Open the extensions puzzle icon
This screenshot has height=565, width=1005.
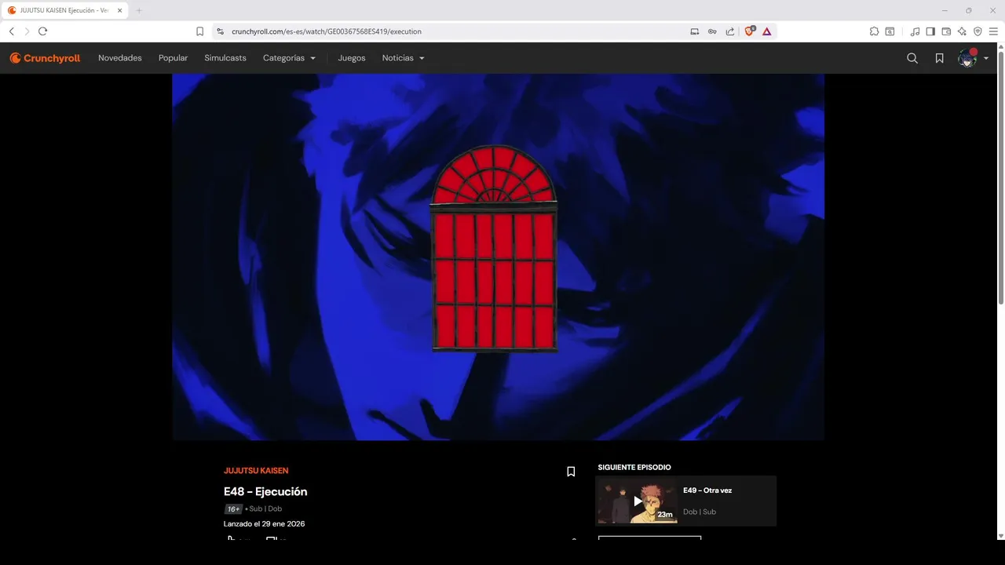[874, 31]
